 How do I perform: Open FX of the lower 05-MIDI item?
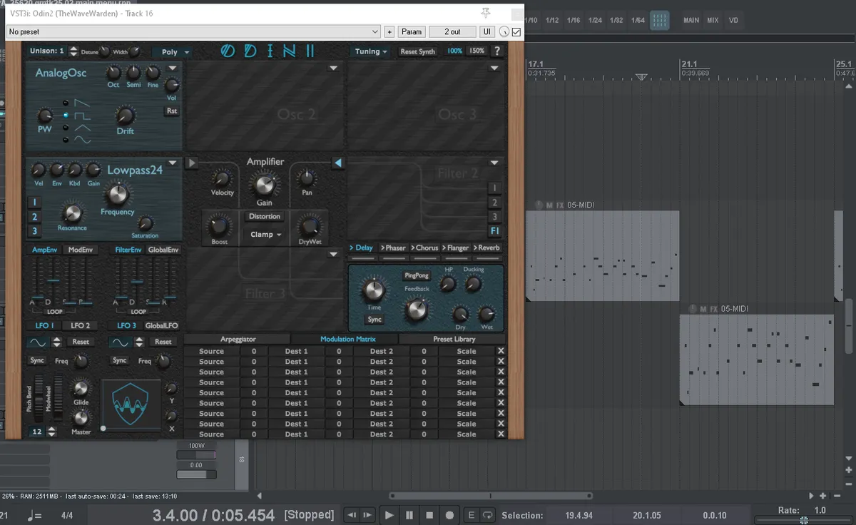714,309
